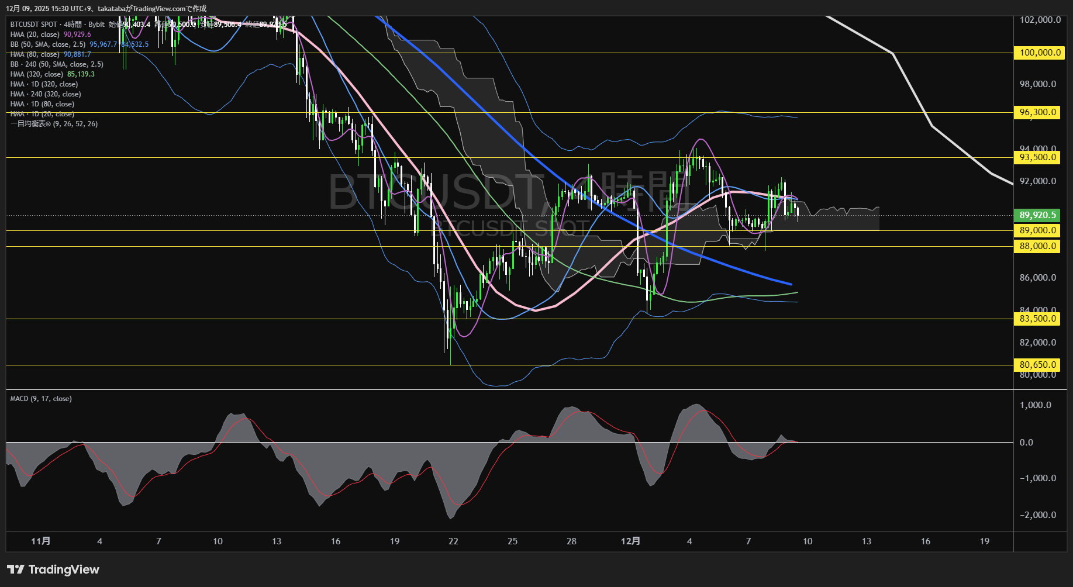This screenshot has height=587, width=1073.
Task: Select the BTCUSDT SPOT symbol title
Action: 34,25
